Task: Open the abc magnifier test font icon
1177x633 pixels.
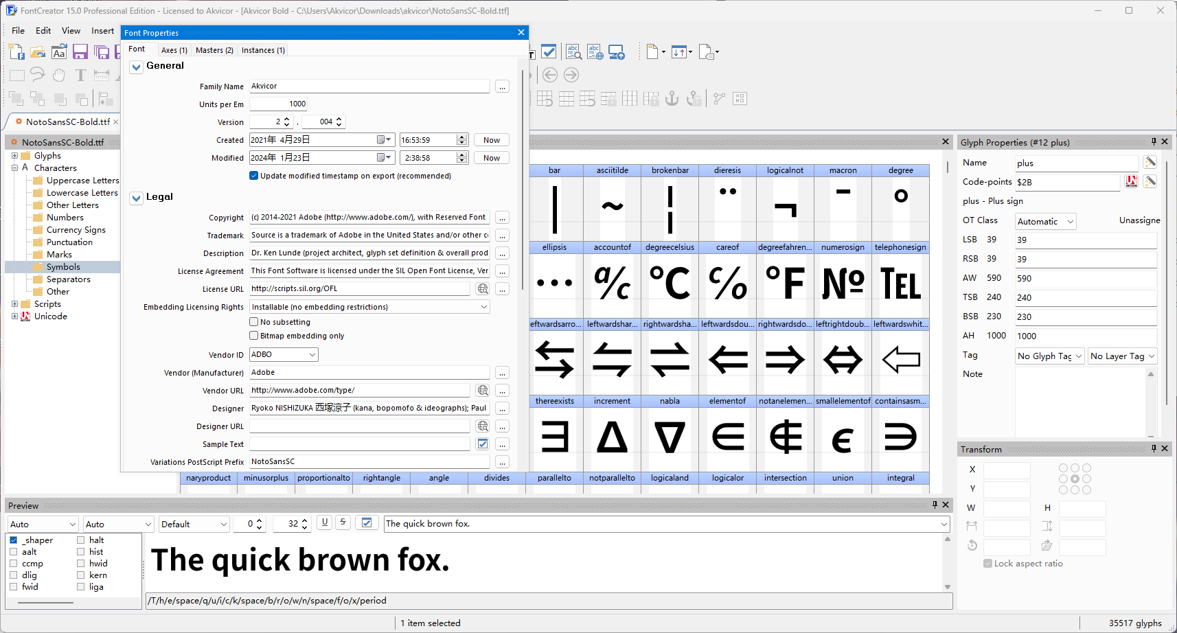Action: pyautogui.click(x=573, y=52)
